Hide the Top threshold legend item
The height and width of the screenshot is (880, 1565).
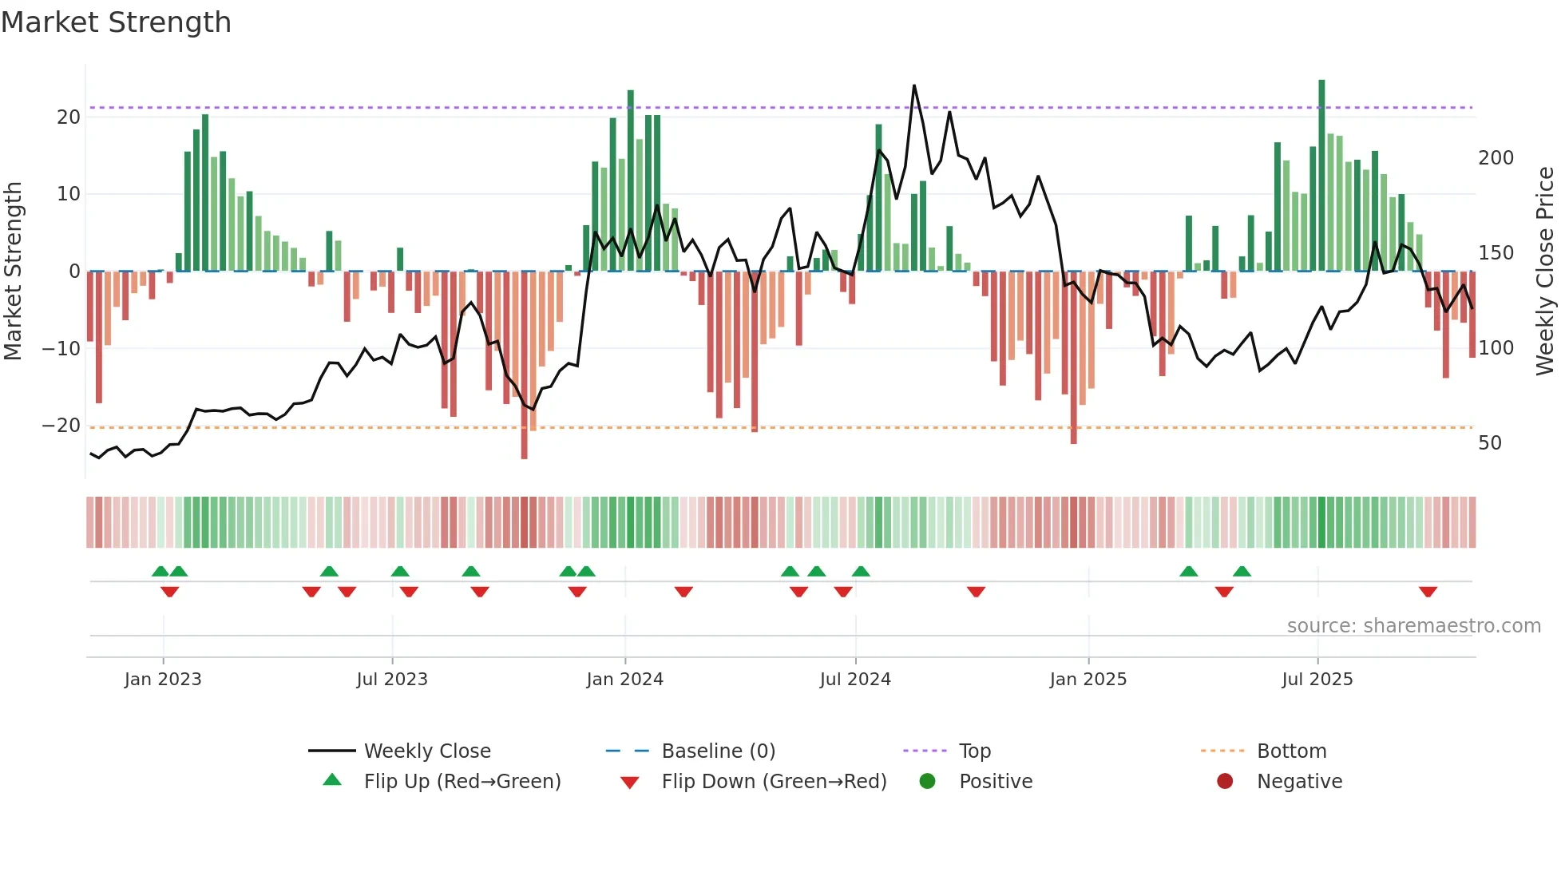[x=974, y=751]
